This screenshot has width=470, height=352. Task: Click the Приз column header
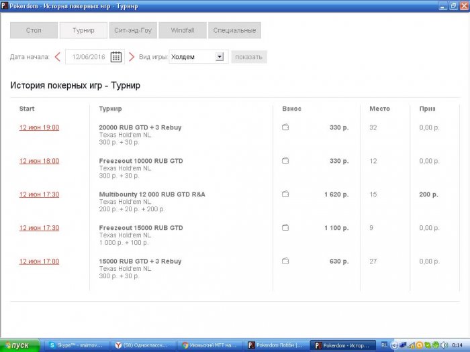[x=427, y=109]
